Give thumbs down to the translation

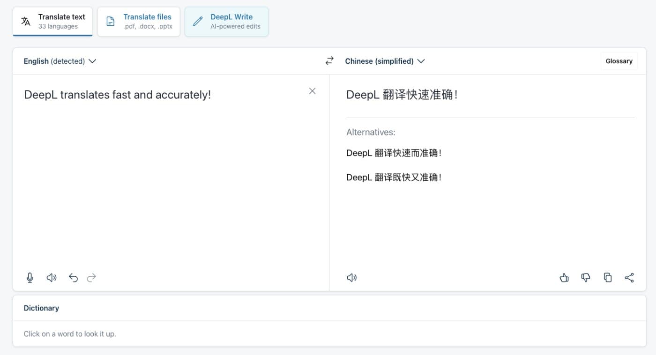pos(586,278)
